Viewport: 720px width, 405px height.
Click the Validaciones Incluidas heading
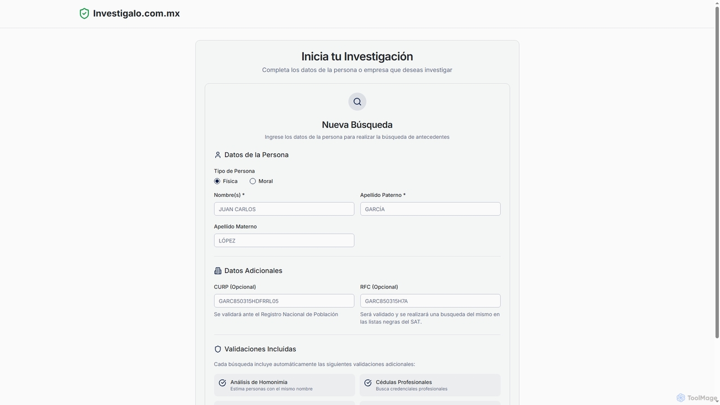(260, 349)
